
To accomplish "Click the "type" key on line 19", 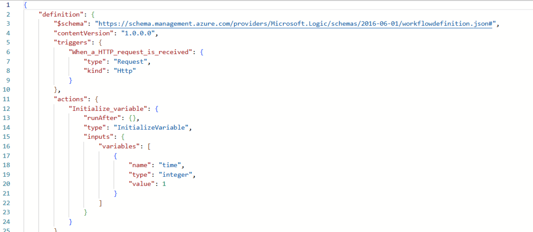I will point(140,174).
